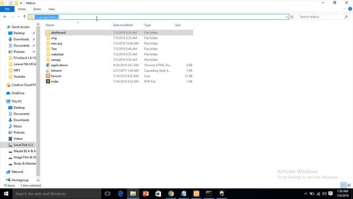Open the MP3 folder shortcut
Viewport: 353px width, 199px height.
point(17,70)
